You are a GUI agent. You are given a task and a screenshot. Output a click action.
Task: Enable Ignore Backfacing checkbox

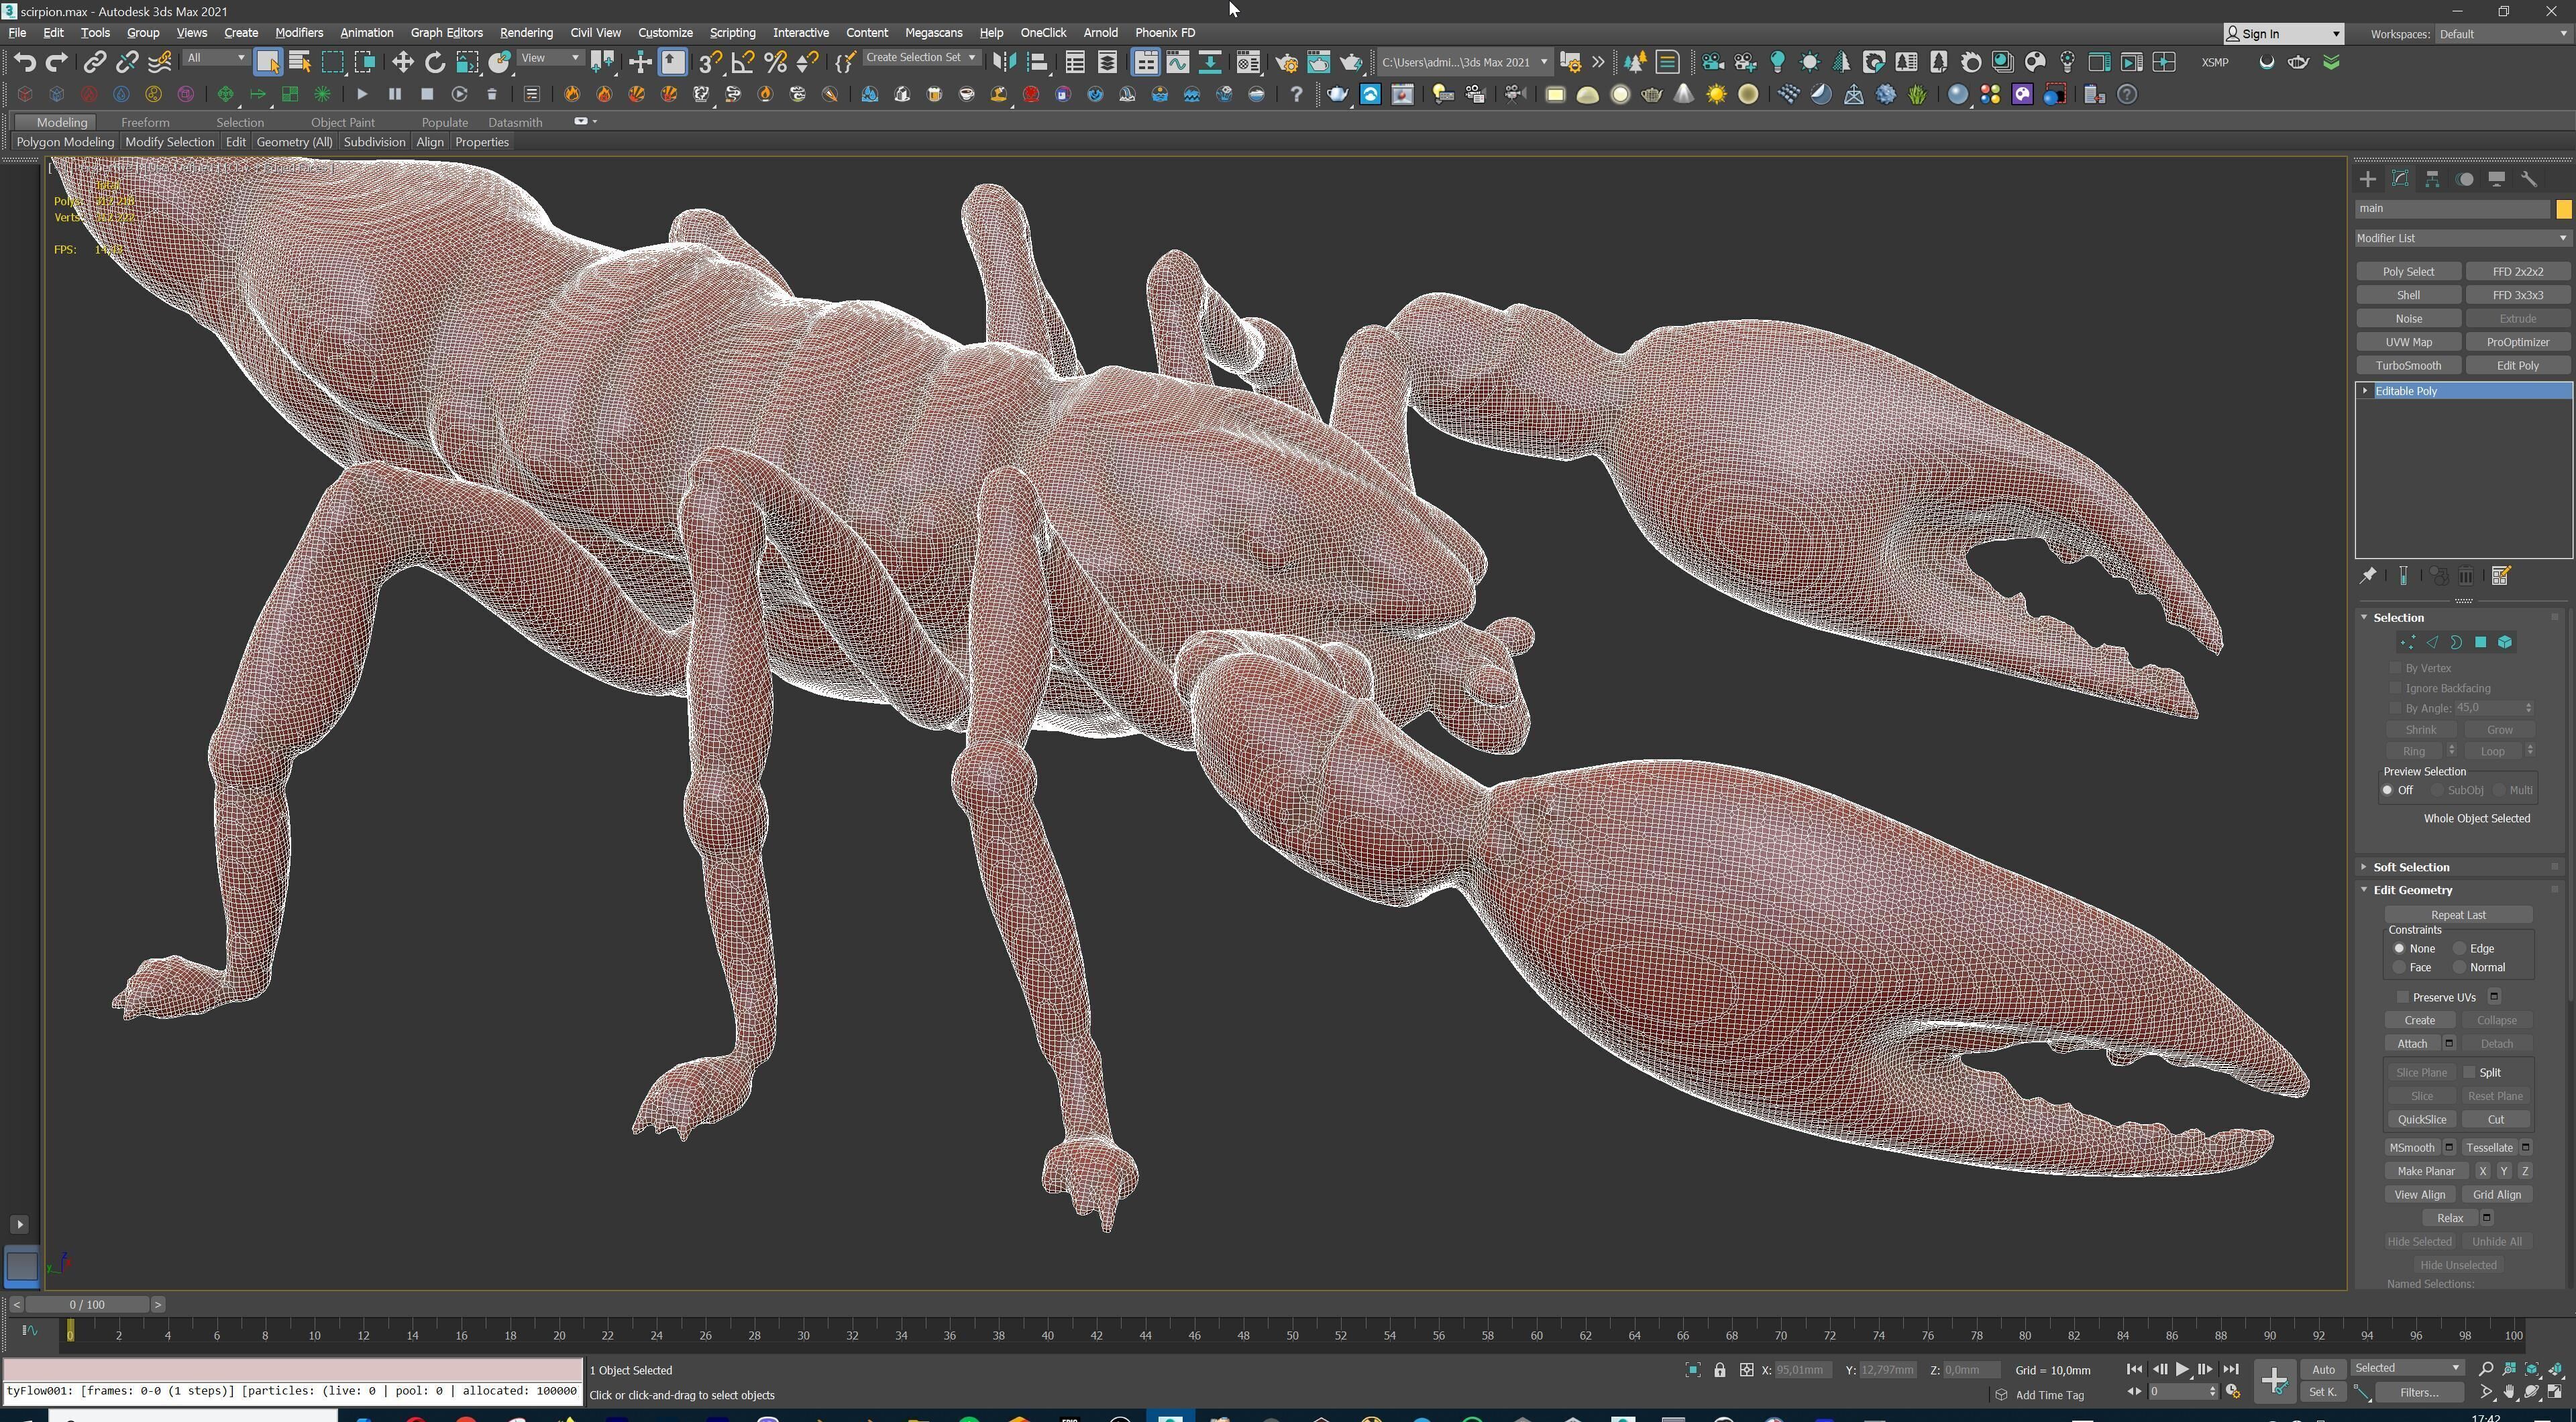coord(2396,688)
